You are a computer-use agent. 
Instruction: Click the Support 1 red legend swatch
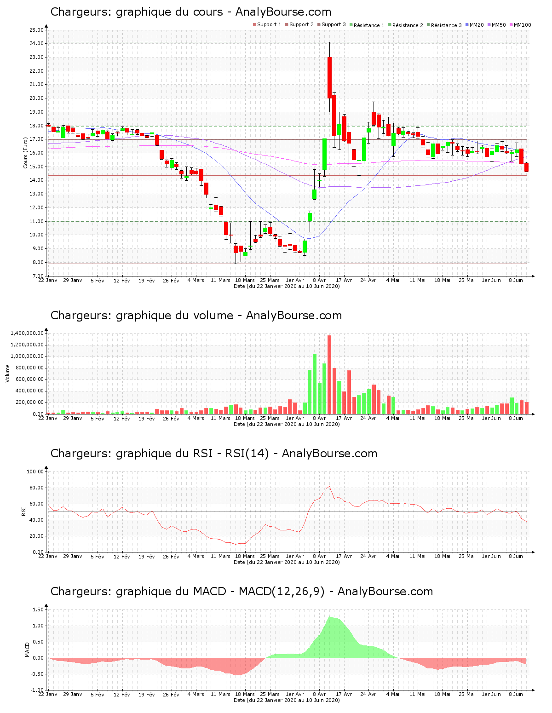tap(254, 25)
